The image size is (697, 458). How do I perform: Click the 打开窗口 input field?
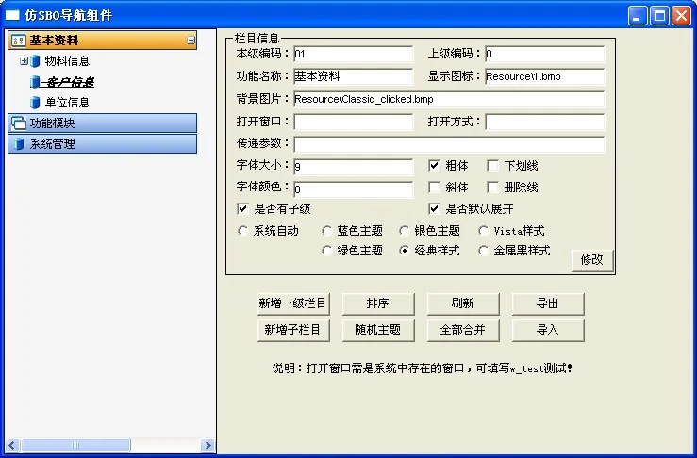(354, 122)
